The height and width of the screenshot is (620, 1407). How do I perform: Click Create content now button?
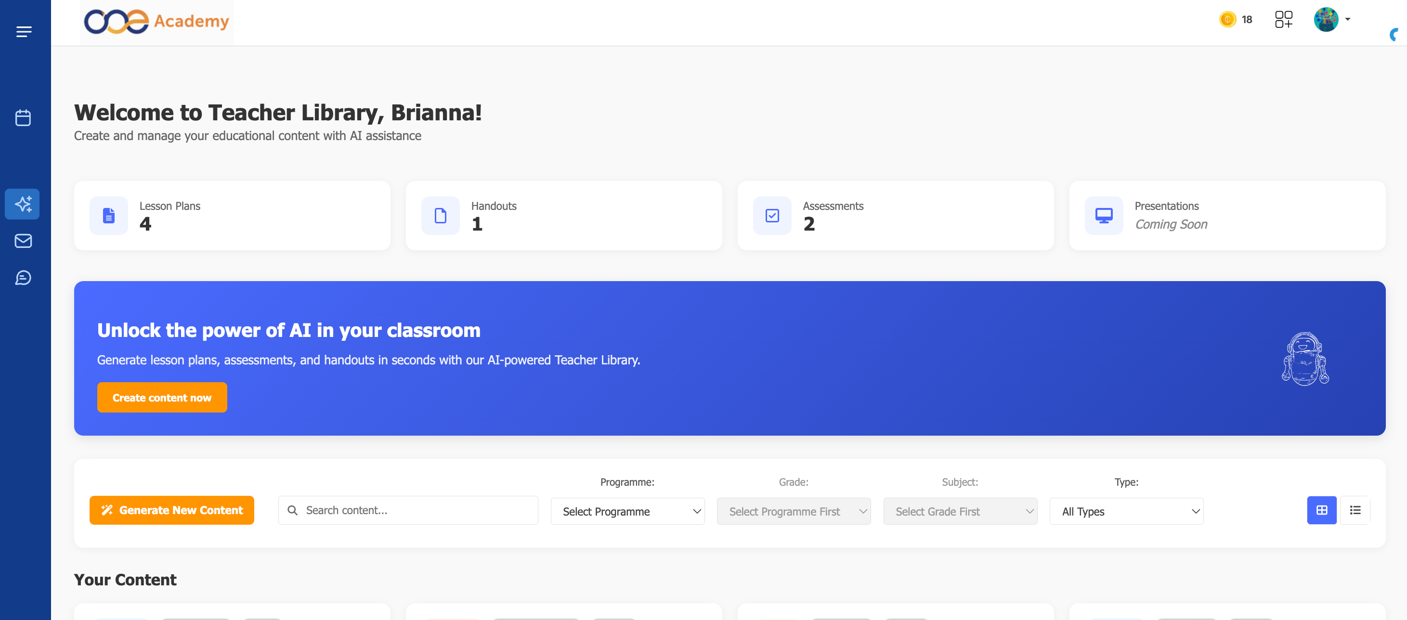click(x=162, y=398)
